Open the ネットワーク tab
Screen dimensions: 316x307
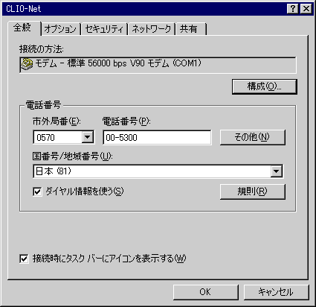pos(152,29)
